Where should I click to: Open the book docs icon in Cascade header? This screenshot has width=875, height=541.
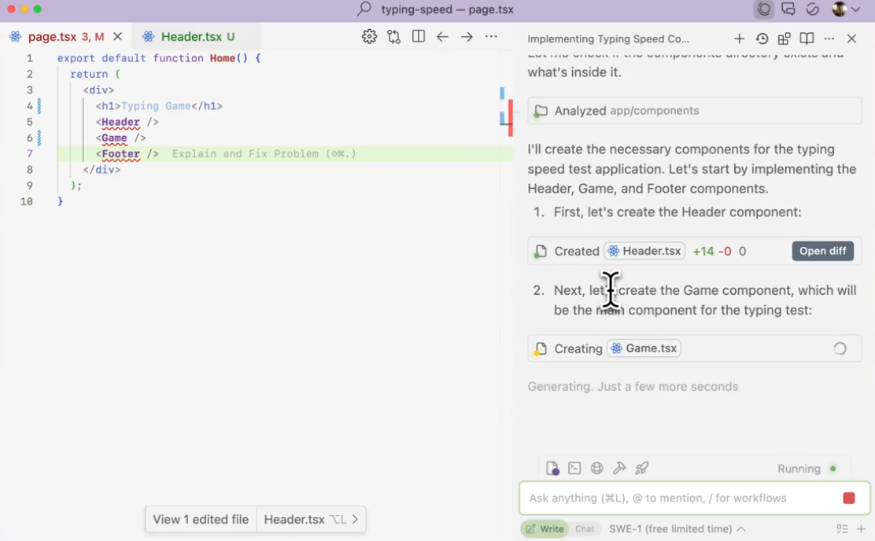(x=807, y=39)
